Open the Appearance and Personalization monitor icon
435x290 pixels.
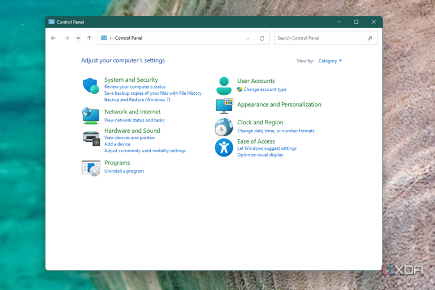[x=224, y=106]
